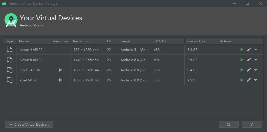The width and height of the screenshot is (267, 132).
Task: Sort by Size on Disk column
Action: (196, 41)
